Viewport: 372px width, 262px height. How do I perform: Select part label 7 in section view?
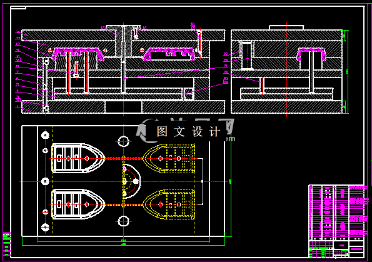[x=18, y=72]
